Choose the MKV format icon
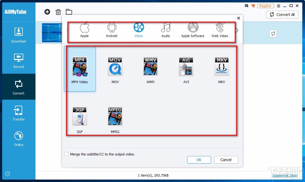305x182 pixels. pyautogui.click(x=222, y=66)
